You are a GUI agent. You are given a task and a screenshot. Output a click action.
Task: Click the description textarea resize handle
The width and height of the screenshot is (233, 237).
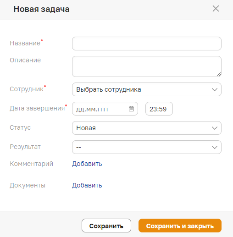click(x=219, y=74)
